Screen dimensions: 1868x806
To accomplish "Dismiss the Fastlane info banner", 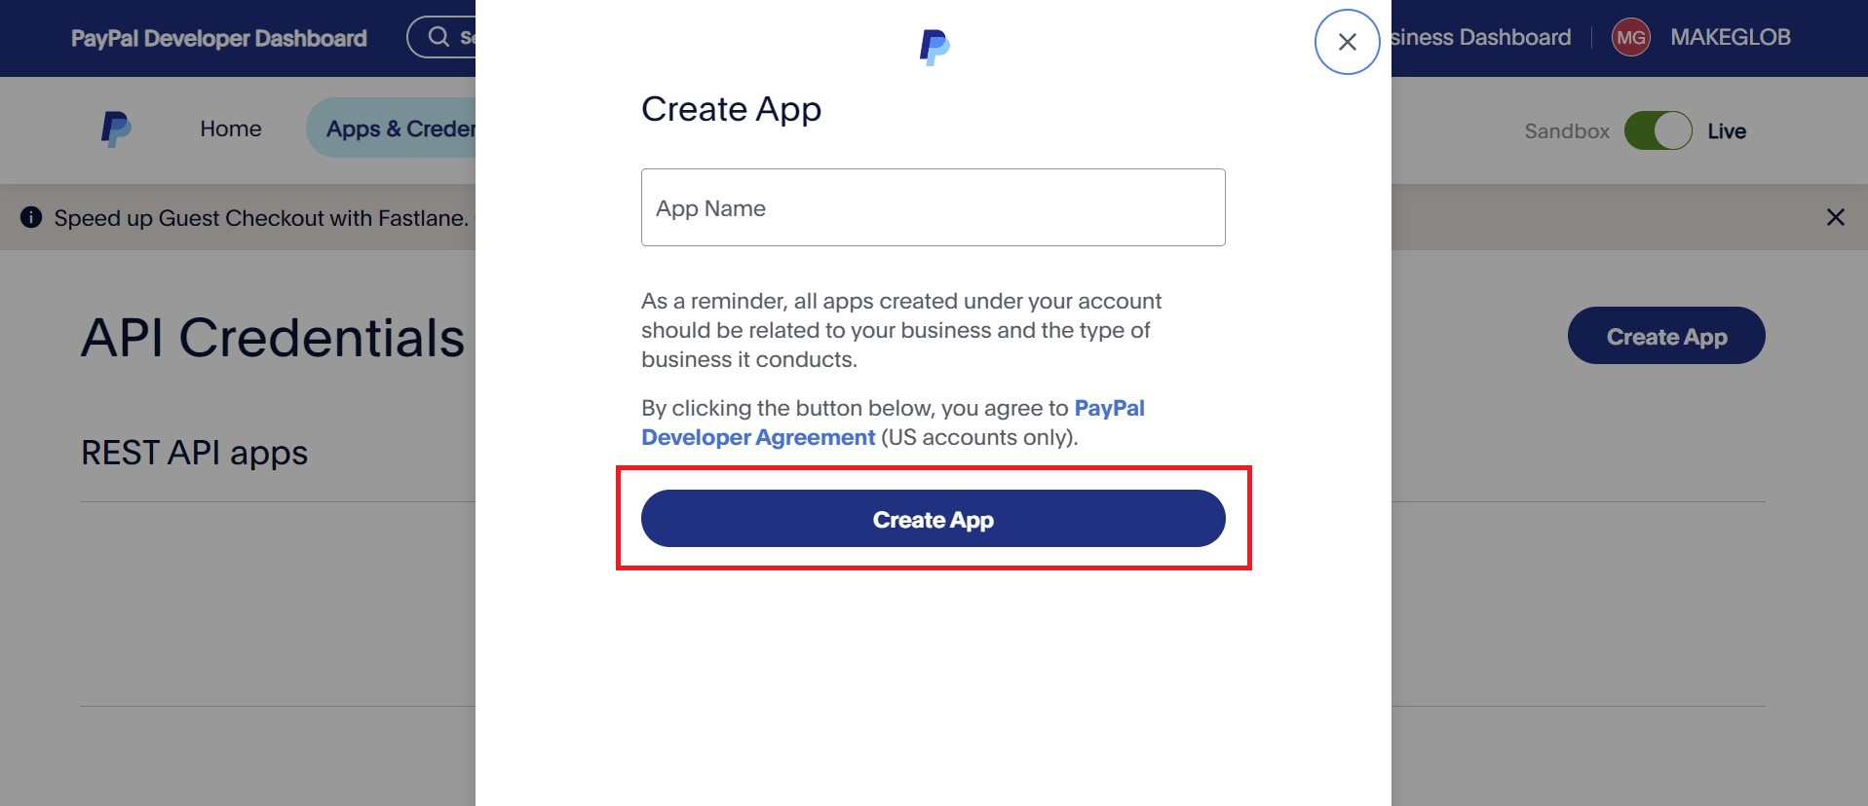I will [x=1835, y=217].
